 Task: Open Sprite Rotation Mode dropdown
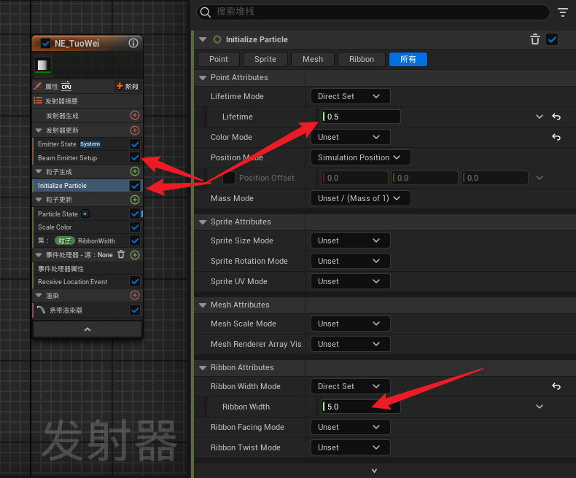pos(351,261)
